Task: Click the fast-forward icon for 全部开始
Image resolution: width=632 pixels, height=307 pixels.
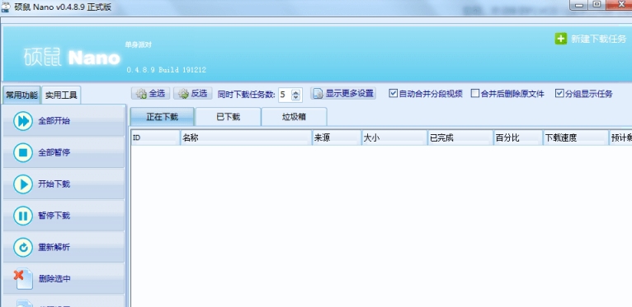Action: click(23, 121)
